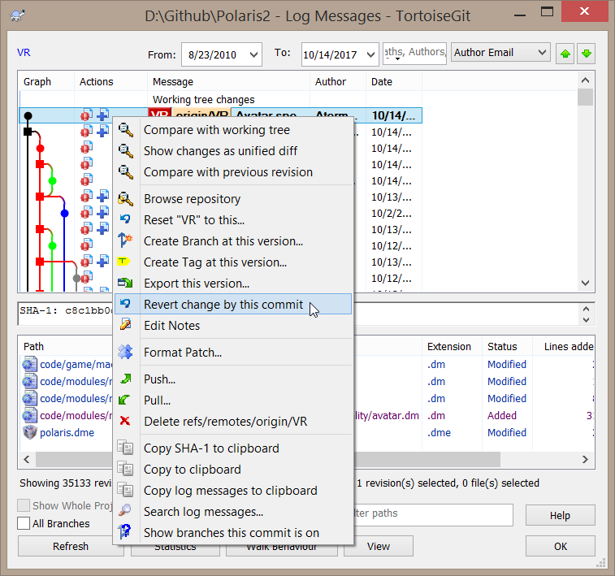Select Revert change by this commit
This screenshot has width=615, height=576.
[x=233, y=305]
